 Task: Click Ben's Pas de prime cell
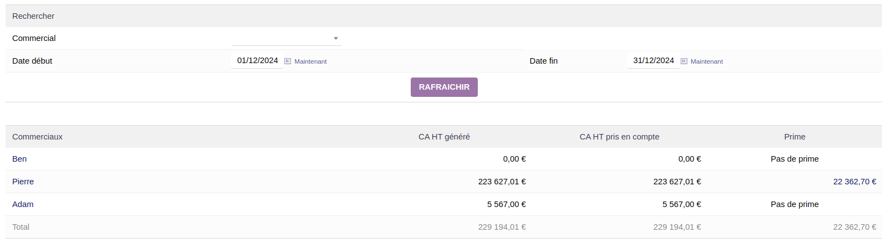click(x=794, y=159)
